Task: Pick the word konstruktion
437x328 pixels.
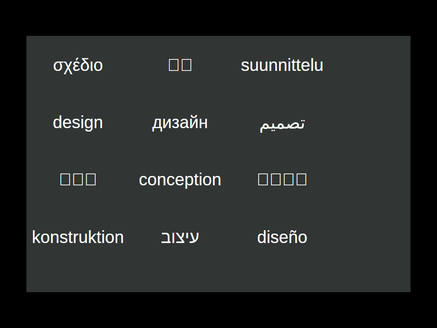Action: click(78, 237)
